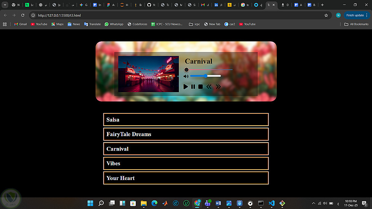Switch to the Google search tab

pyautogui.click(x=246, y=5)
